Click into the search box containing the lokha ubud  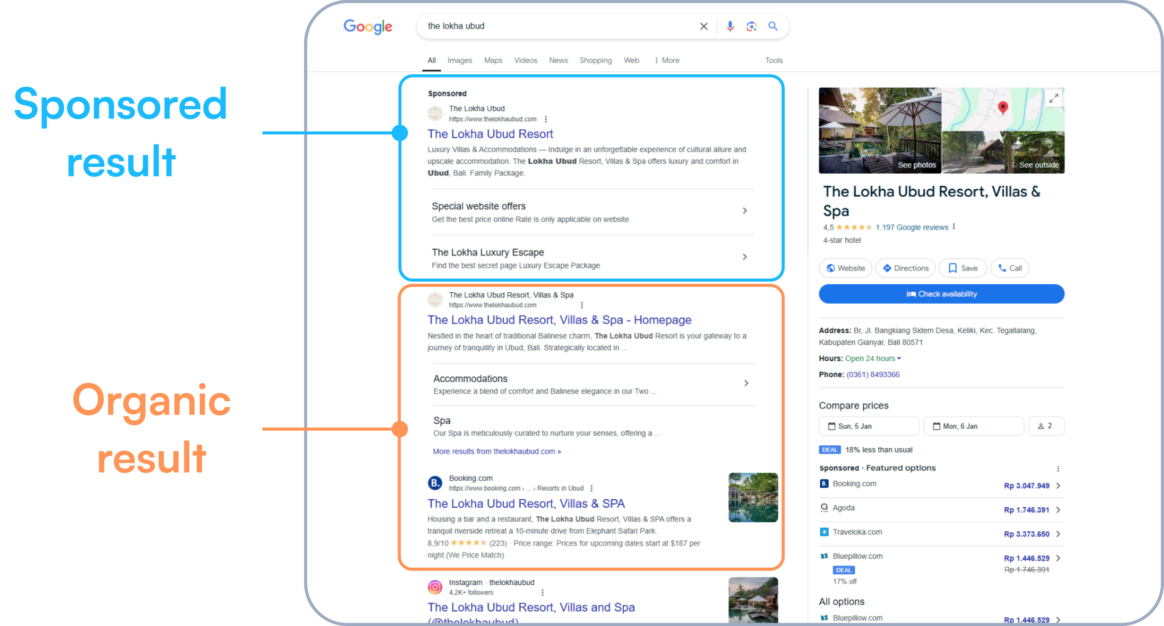point(560,26)
